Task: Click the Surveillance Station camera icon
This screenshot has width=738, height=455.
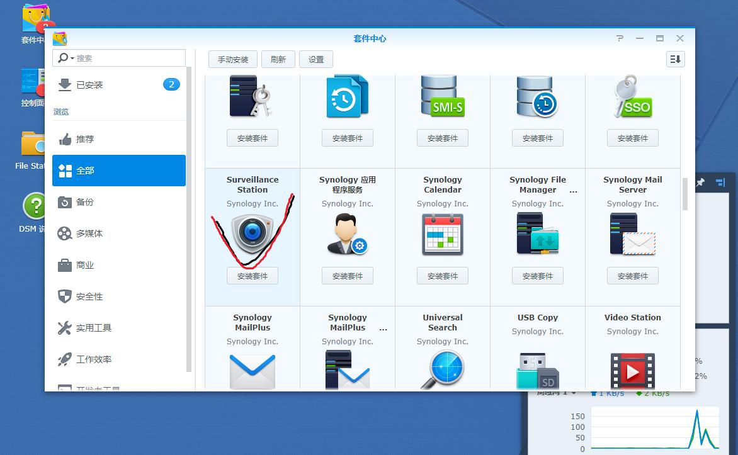Action: (x=252, y=233)
